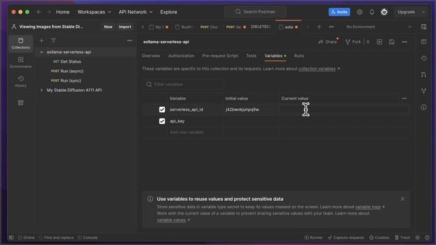Image resolution: width=436 pixels, height=245 pixels.
Task: Open the Upgrade dropdown arrow
Action: click(x=424, y=12)
